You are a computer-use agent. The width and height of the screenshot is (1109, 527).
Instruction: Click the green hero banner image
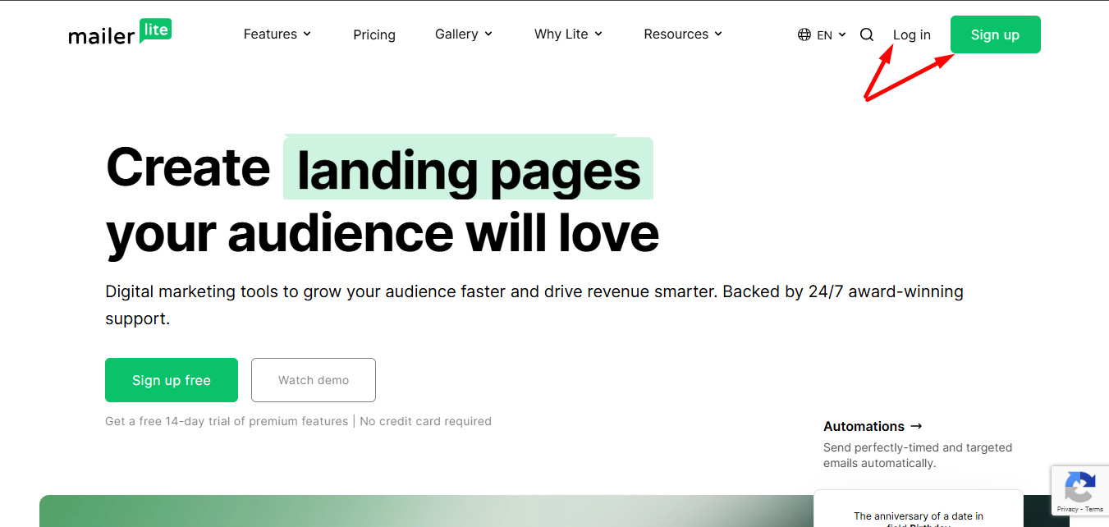(x=410, y=511)
